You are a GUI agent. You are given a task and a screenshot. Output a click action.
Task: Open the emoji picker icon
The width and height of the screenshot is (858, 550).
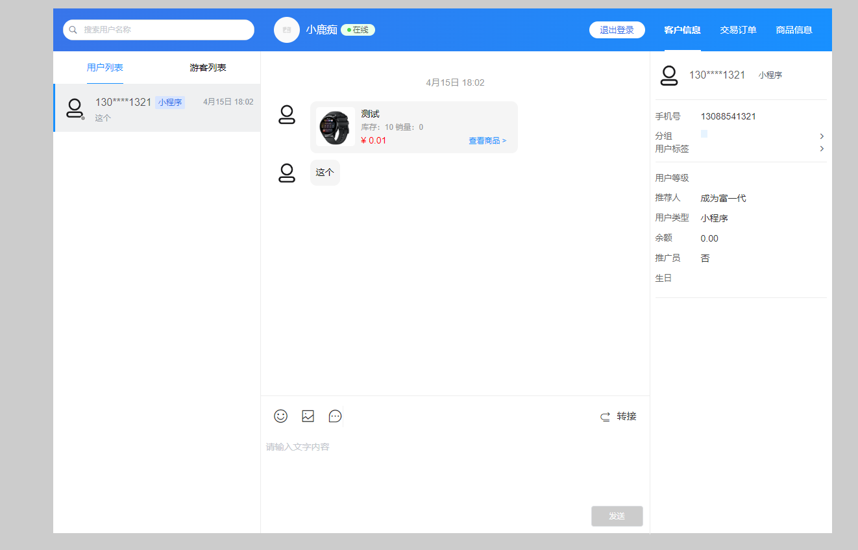click(280, 416)
